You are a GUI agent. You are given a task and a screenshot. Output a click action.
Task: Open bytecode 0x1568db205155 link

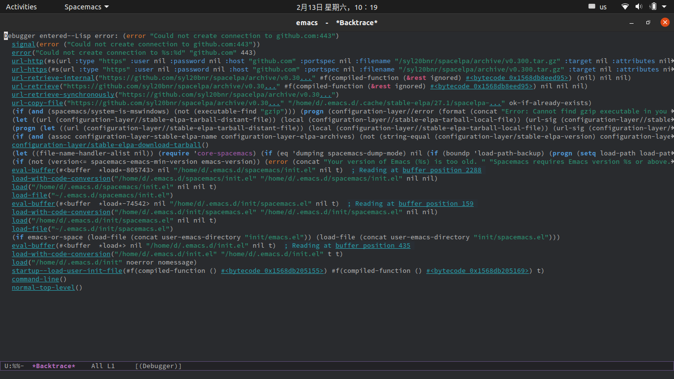coord(272,270)
